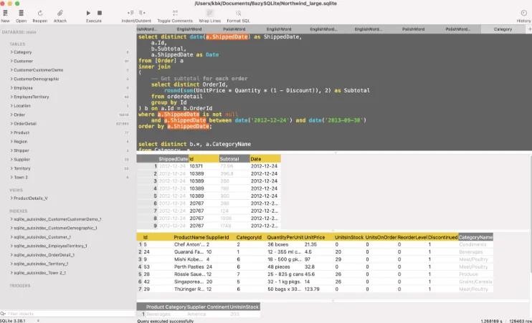Click the CategoryName column header

[475, 237]
